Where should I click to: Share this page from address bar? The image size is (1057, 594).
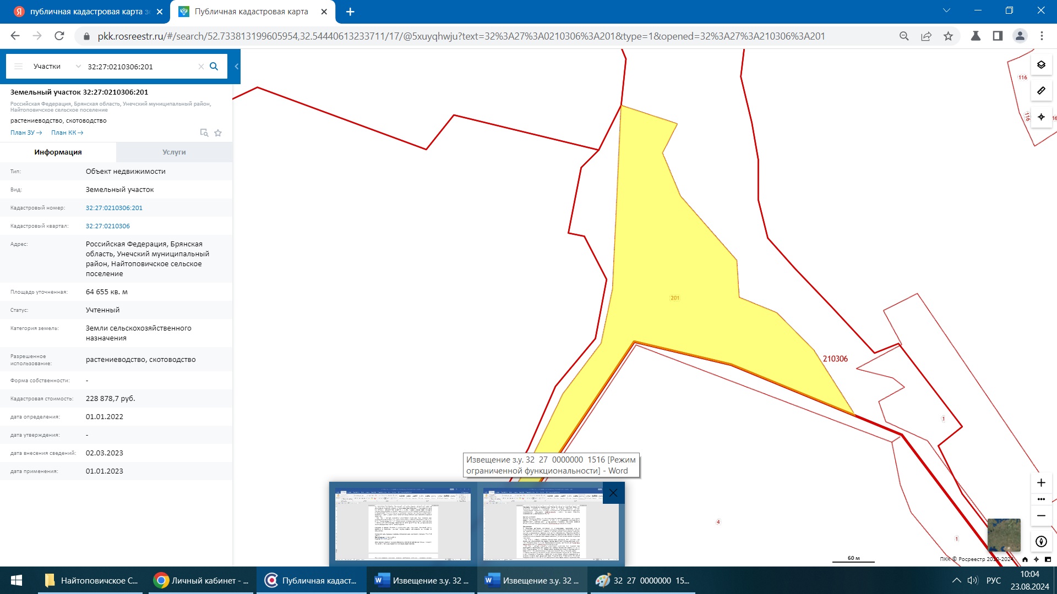(926, 36)
